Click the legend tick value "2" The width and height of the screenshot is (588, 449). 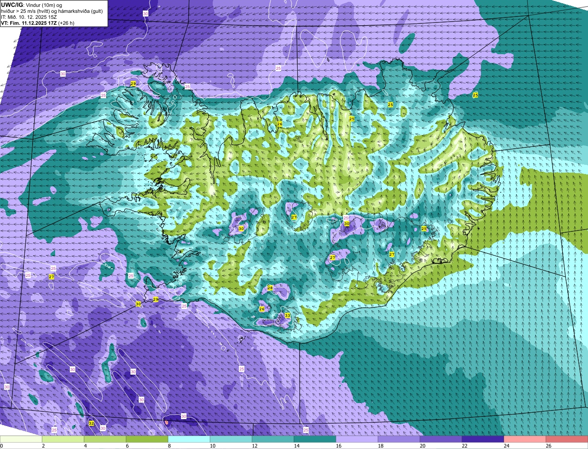pyautogui.click(x=43, y=446)
